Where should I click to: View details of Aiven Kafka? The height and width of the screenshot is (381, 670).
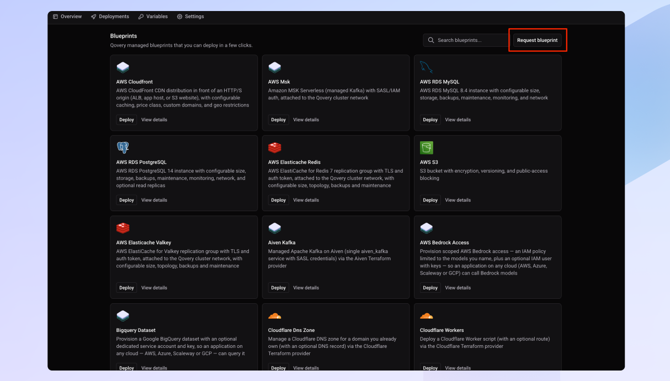pos(306,288)
